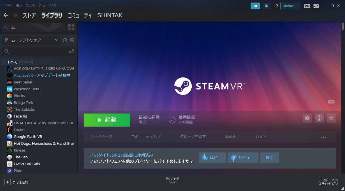The height and width of the screenshot is (191, 345).
Task: Click the library search field
Action: coord(35,51)
